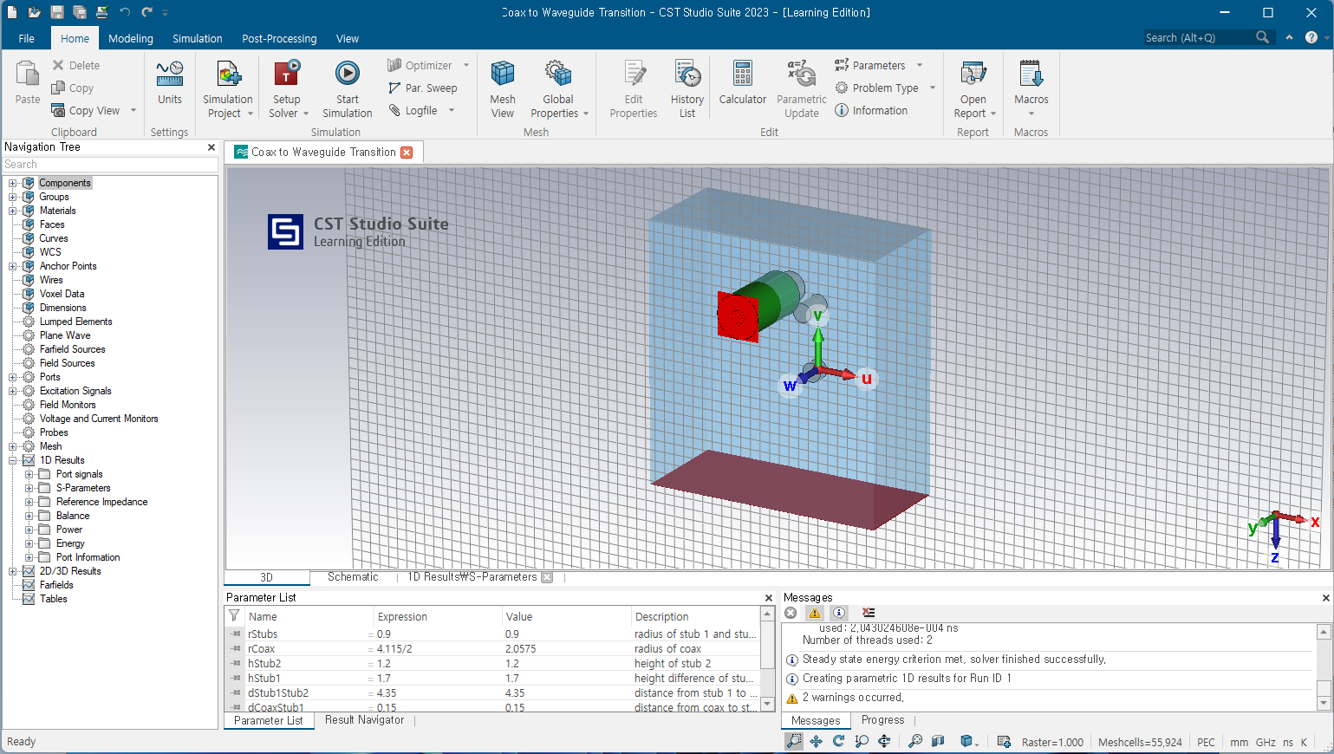This screenshot has width=1334, height=754.
Task: Toggle warning messages filter
Action: (815, 613)
